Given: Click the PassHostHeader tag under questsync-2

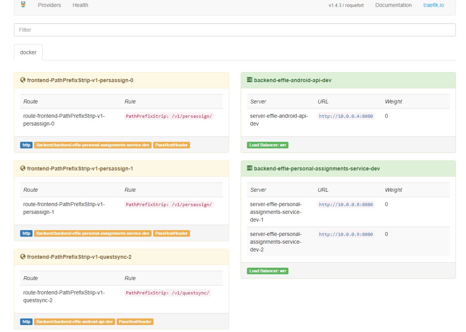Looking at the screenshot, I should [135, 322].
